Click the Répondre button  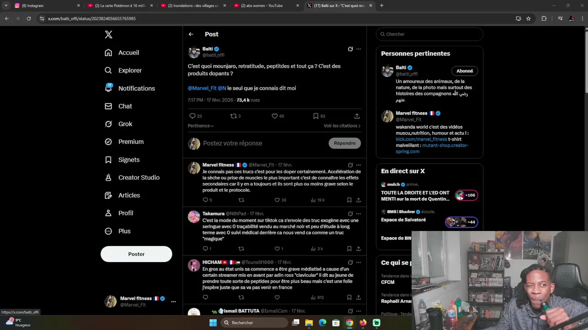click(345, 143)
